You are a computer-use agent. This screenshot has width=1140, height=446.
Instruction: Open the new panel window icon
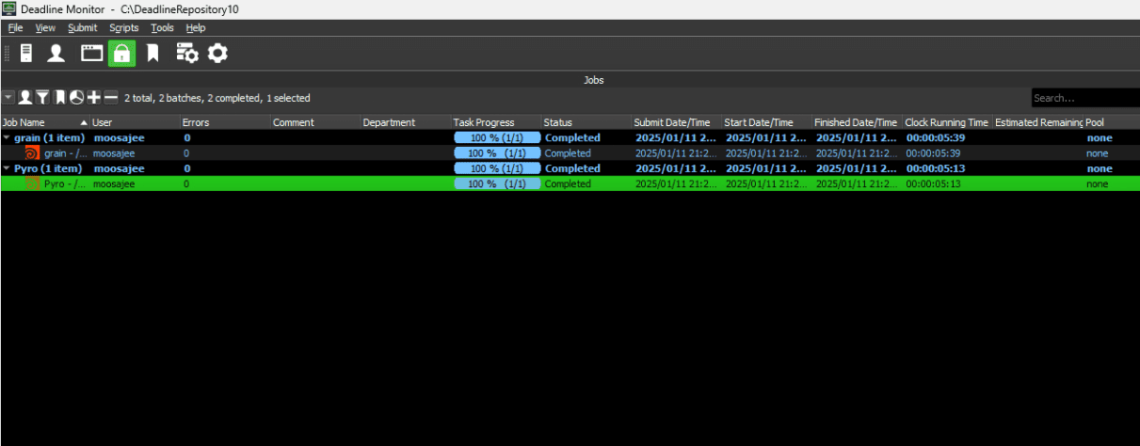pyautogui.click(x=91, y=54)
